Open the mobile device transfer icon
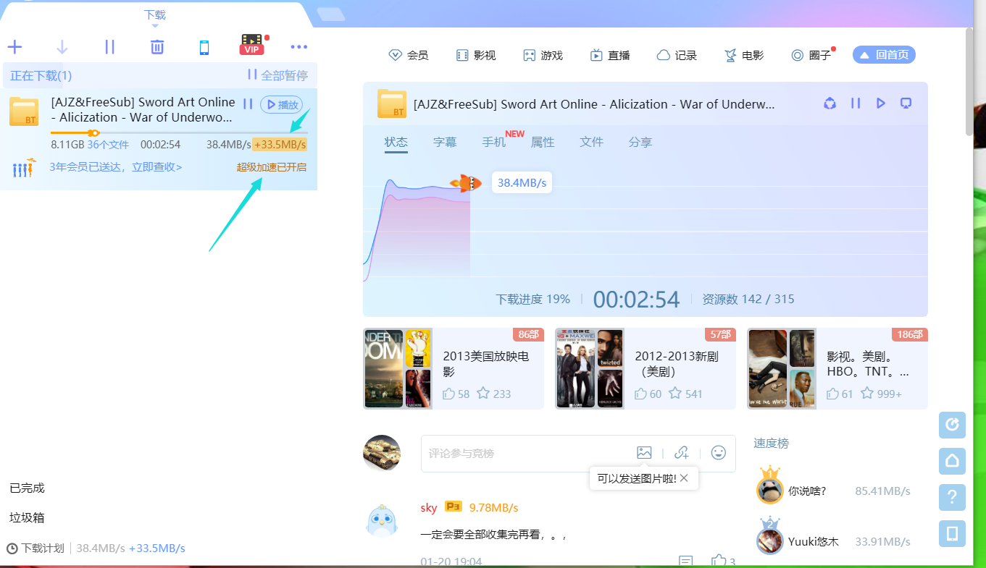This screenshot has width=986, height=568. tap(204, 46)
